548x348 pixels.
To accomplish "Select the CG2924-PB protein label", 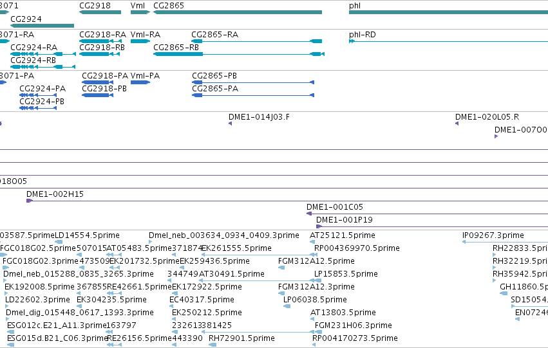I will point(42,101).
